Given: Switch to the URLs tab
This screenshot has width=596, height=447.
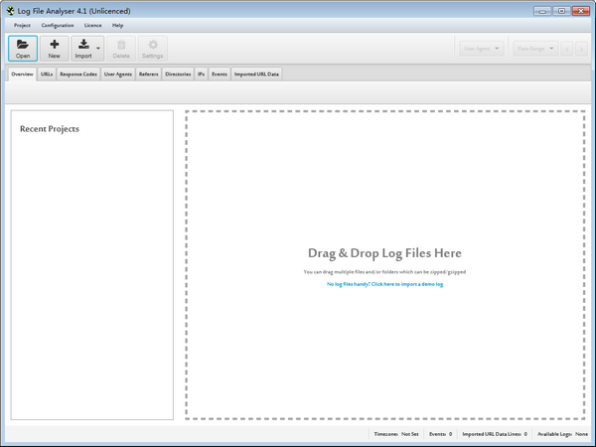Looking at the screenshot, I should tap(47, 74).
